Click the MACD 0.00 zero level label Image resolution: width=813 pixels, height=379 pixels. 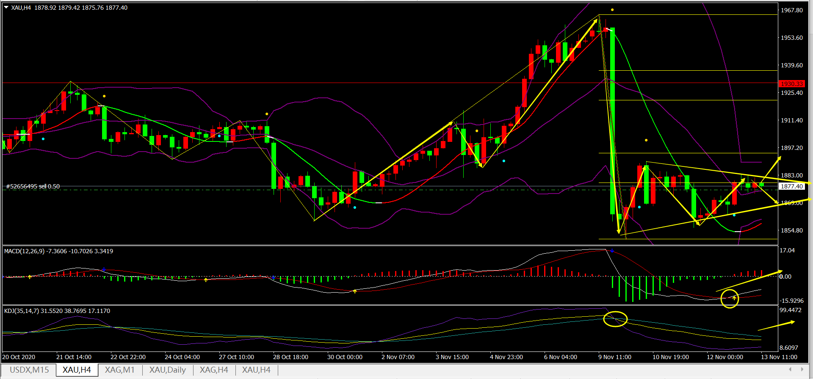tap(785, 277)
